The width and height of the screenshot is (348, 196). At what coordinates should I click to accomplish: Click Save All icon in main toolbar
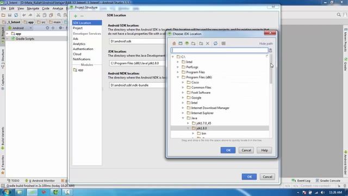click(10, 15)
